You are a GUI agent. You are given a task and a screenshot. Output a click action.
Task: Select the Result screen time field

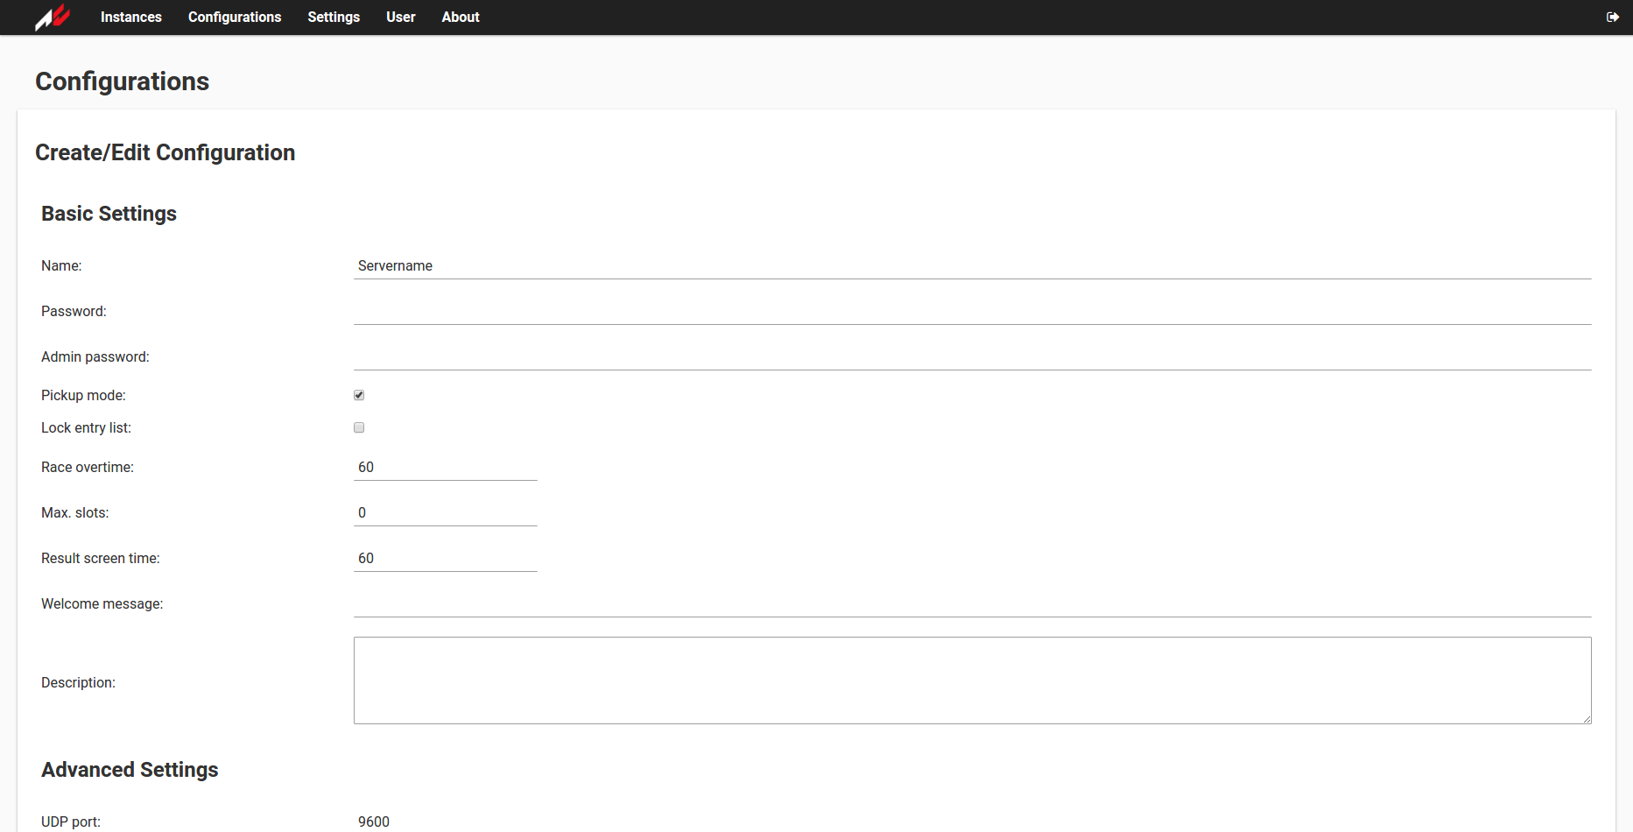click(x=445, y=559)
